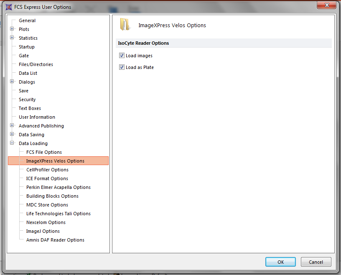Select ICE Format Options
This screenshot has height=275, width=341.
point(47,178)
